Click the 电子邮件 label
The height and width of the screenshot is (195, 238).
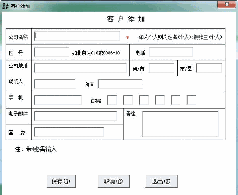18,113
